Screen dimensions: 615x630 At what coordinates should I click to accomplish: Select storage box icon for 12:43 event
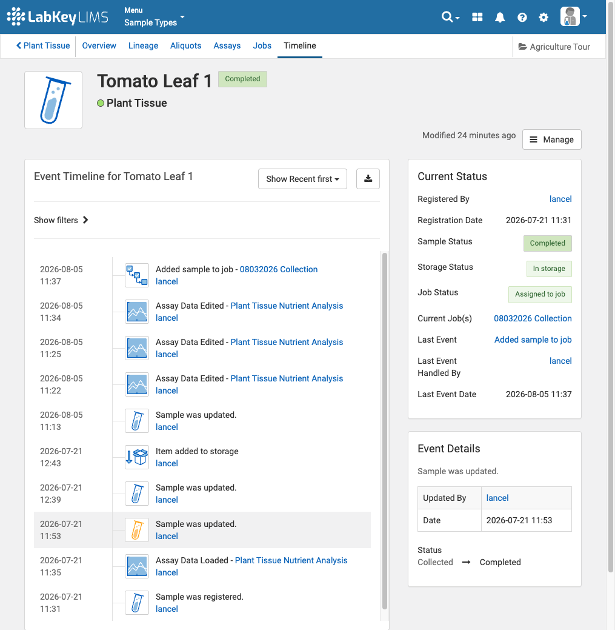click(x=137, y=457)
